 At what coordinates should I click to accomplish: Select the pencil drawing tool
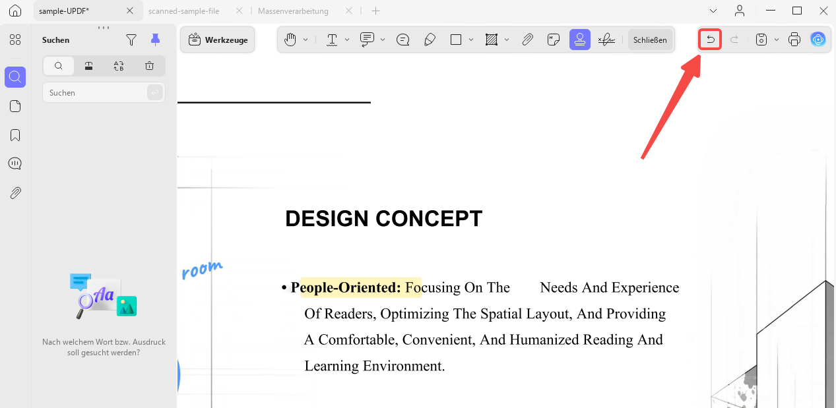pyautogui.click(x=430, y=40)
